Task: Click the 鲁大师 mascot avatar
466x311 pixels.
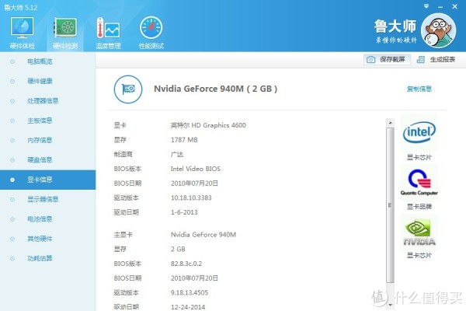Action: tap(438, 30)
